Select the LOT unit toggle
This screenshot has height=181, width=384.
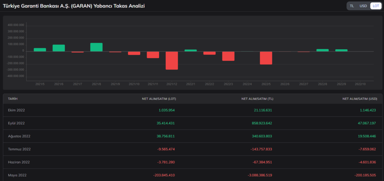click(x=376, y=6)
